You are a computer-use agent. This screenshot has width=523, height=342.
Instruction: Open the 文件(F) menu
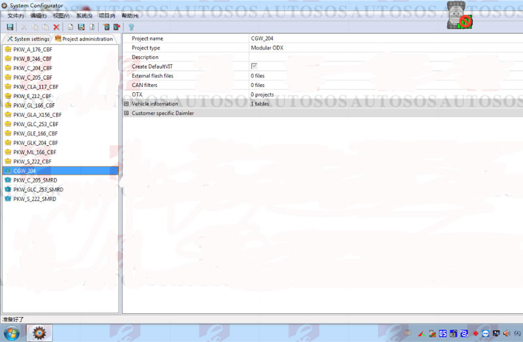(16, 16)
